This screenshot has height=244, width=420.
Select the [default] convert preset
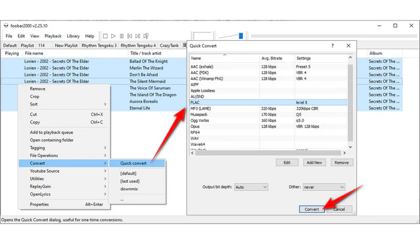[137, 173]
